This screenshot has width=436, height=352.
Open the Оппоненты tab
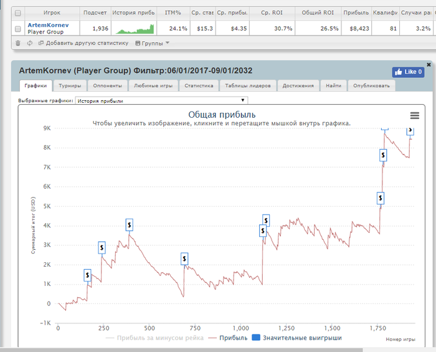107,85
